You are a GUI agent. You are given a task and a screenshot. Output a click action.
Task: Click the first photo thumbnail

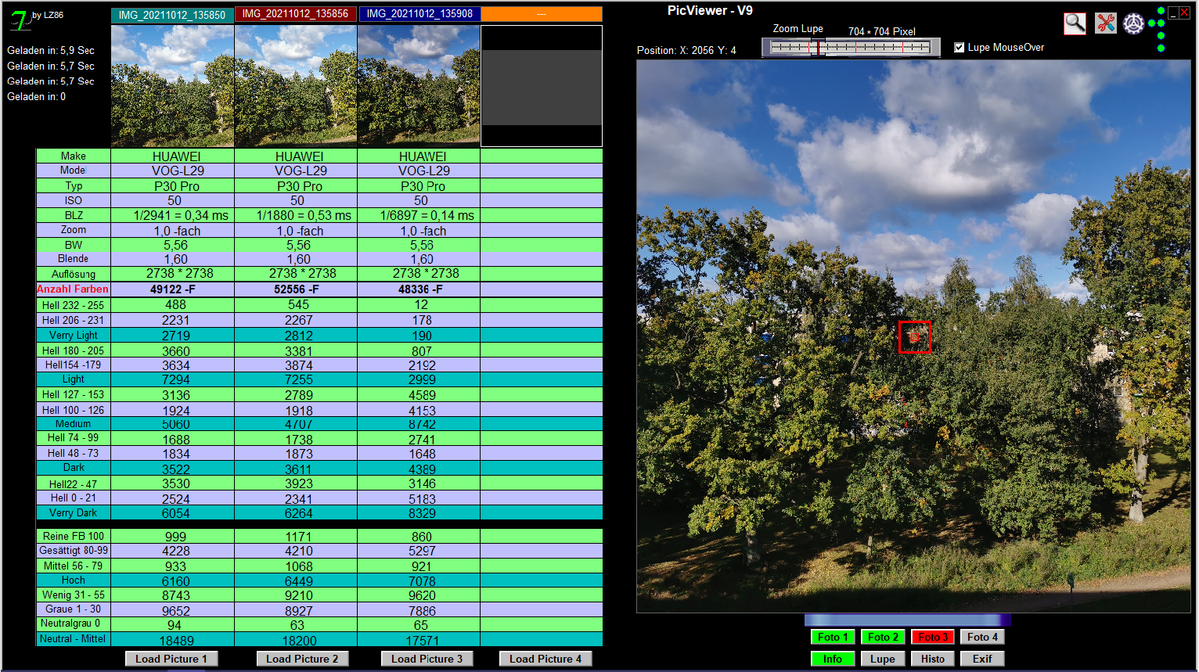pyautogui.click(x=172, y=85)
